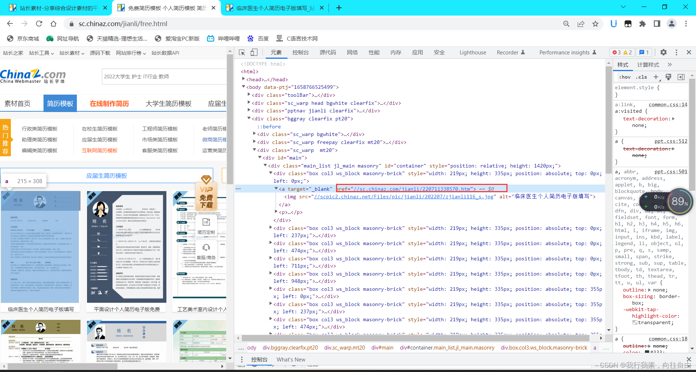Expand the pptnav jianli clearfix div
Screen dimensions: 696x372
(249, 110)
